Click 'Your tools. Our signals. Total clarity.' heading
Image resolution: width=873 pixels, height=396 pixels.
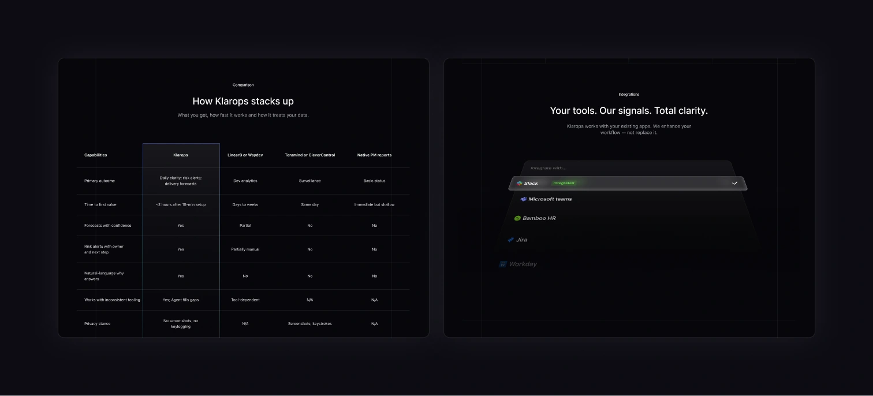point(629,110)
